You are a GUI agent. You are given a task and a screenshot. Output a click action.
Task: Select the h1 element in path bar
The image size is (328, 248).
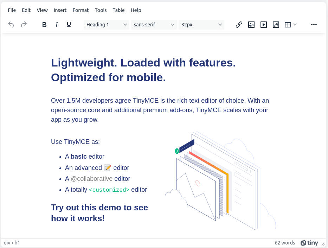pyautogui.click(x=17, y=243)
